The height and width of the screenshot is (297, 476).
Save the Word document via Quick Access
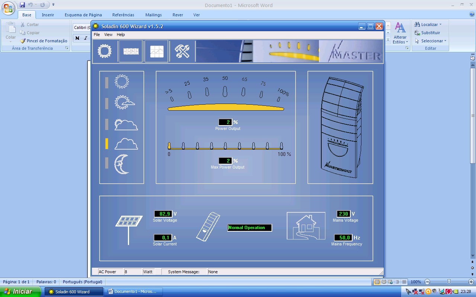[22, 5]
